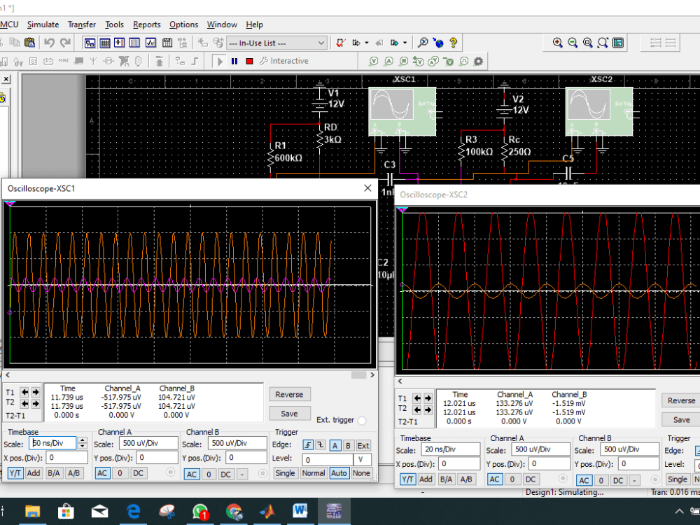Screen dimensions: 700x525
Task: Open the Reports menu
Action: 146,24
